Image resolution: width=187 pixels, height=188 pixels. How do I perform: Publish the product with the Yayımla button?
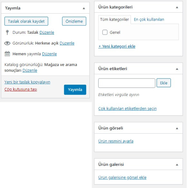(75, 90)
